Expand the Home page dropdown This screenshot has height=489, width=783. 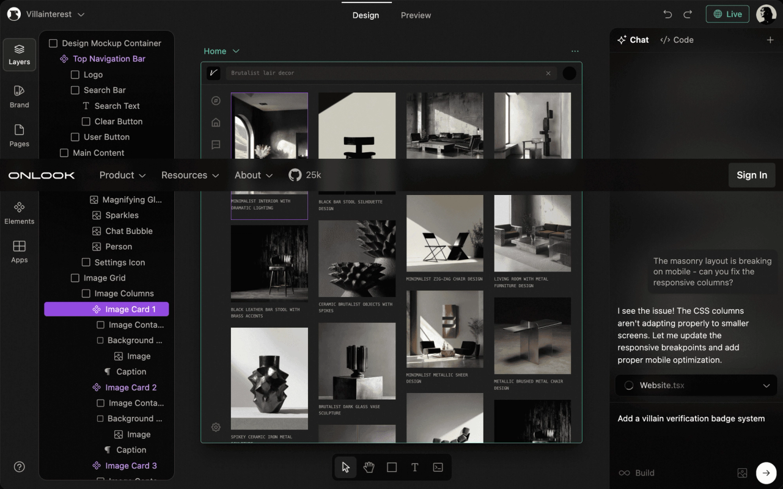click(221, 51)
